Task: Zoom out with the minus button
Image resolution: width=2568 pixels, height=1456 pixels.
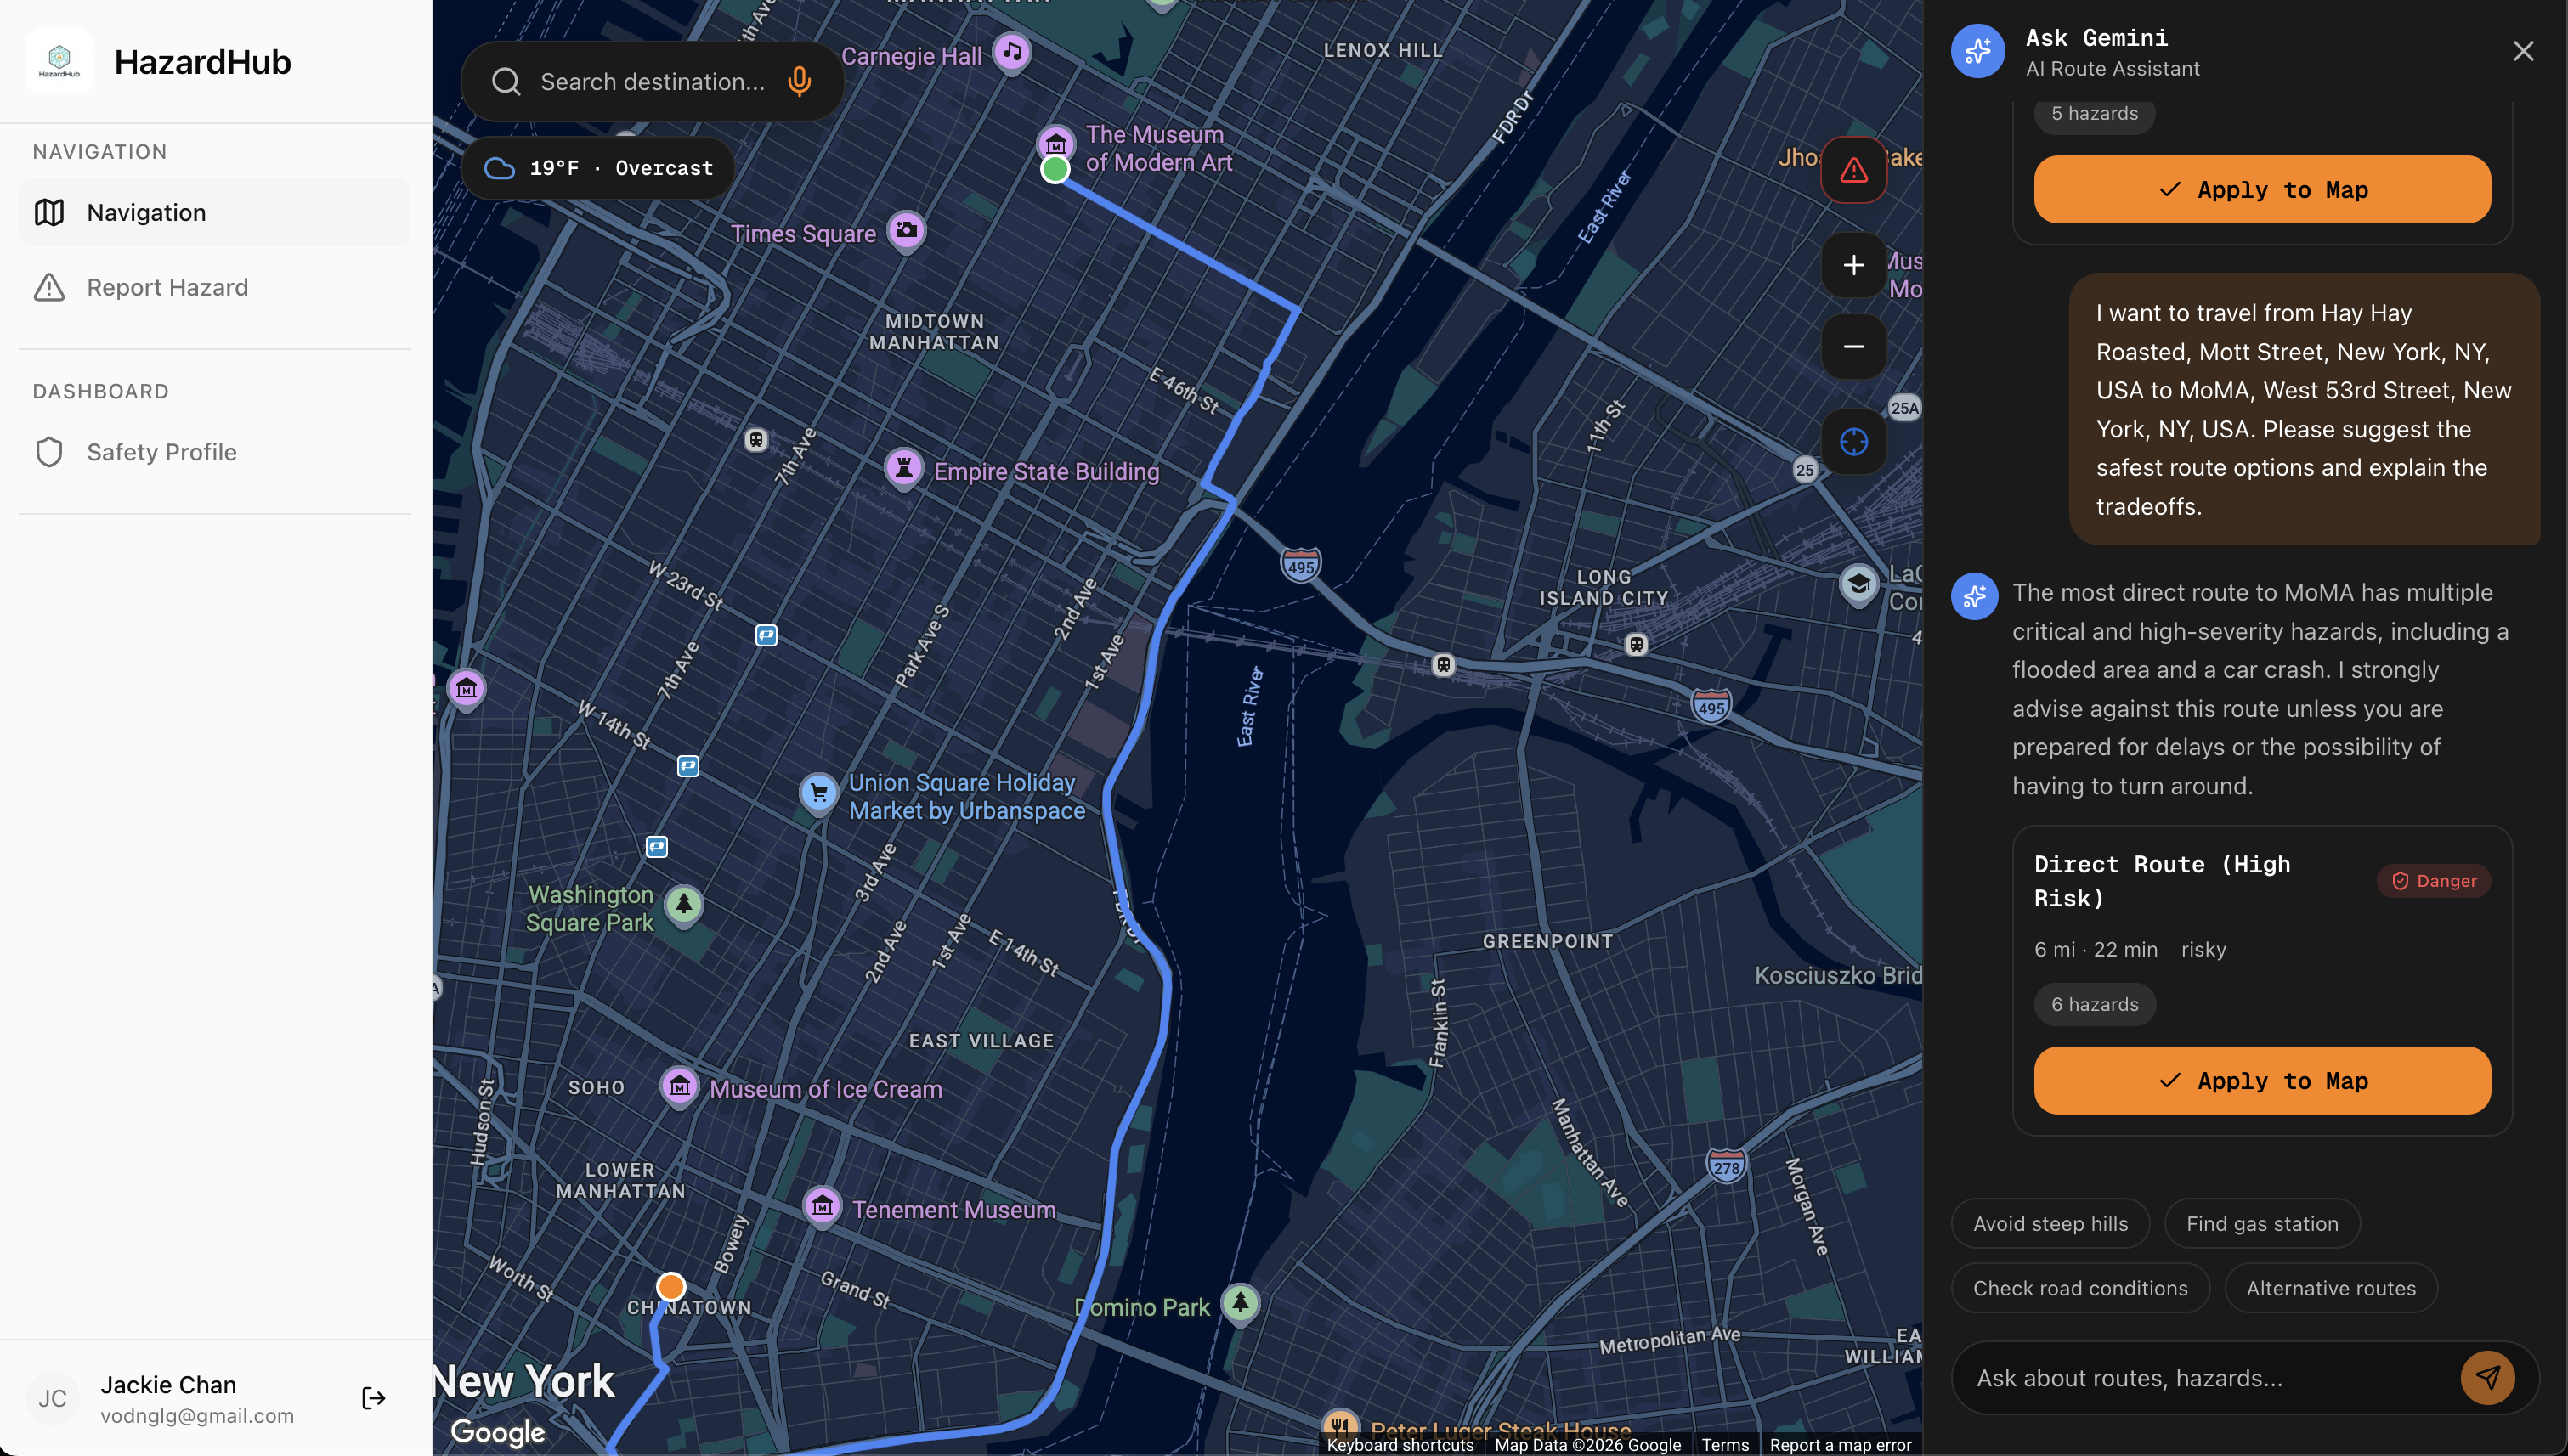Action: (x=1852, y=347)
